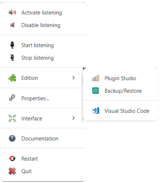The image size is (160, 183).
Task: Open Plugin Studio from the submenu
Action: (121, 78)
